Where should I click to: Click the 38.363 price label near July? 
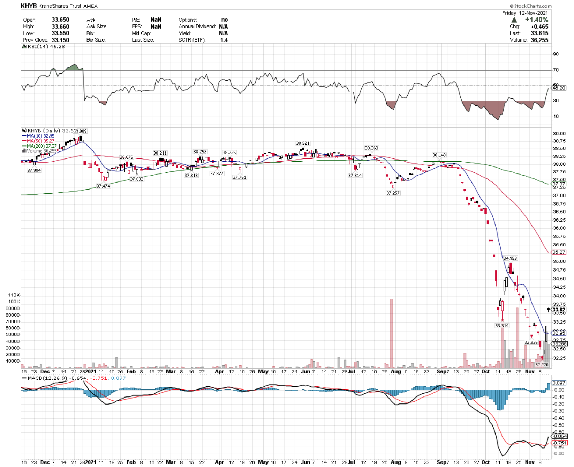tap(371, 148)
